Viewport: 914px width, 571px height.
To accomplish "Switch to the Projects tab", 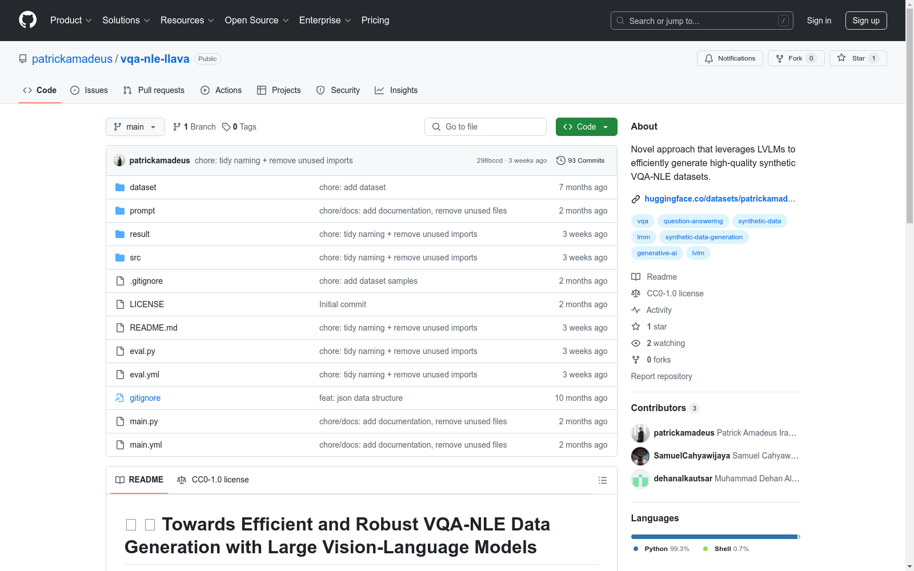I will (279, 90).
